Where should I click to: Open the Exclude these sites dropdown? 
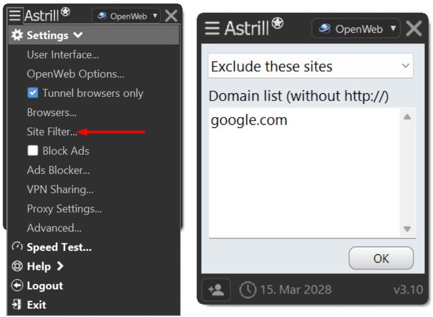tap(310, 66)
